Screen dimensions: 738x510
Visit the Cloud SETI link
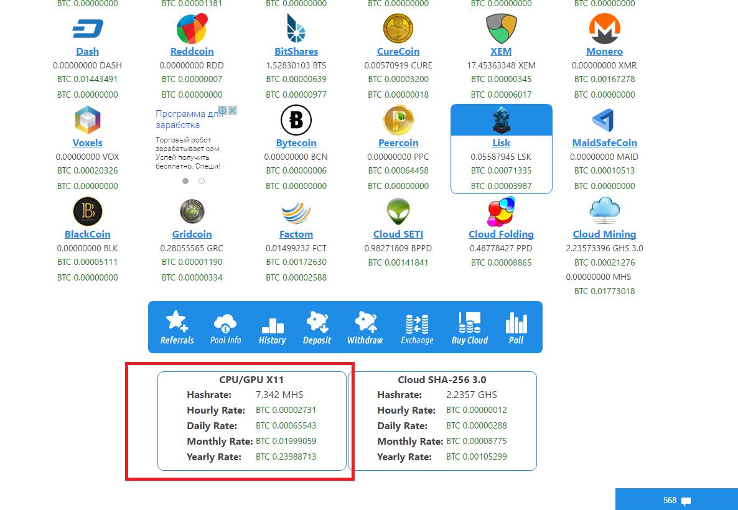coord(398,234)
